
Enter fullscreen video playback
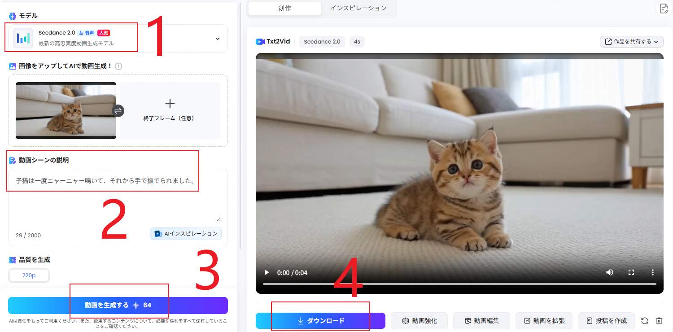pyautogui.click(x=631, y=272)
